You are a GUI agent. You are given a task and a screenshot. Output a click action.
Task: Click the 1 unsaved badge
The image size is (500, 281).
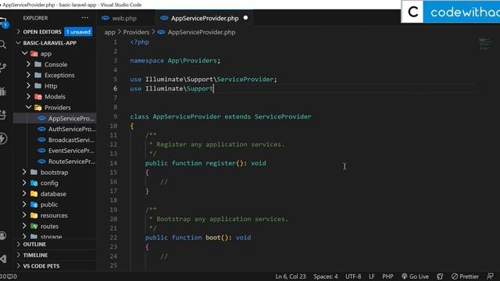point(78,32)
